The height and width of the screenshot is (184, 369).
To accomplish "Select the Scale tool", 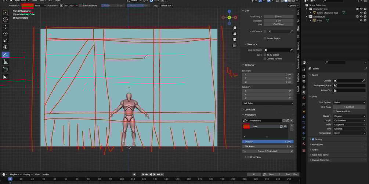I will (6, 41).
